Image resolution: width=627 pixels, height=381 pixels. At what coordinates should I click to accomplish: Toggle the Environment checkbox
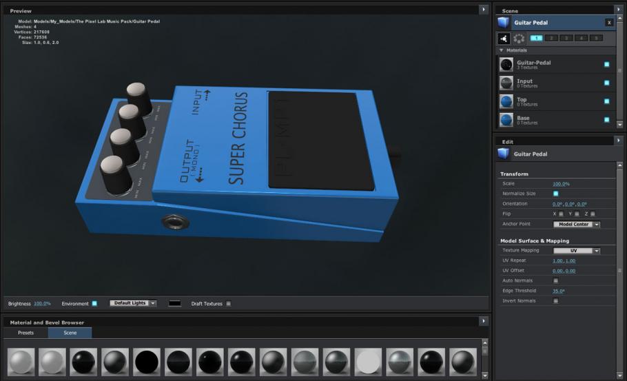point(94,303)
